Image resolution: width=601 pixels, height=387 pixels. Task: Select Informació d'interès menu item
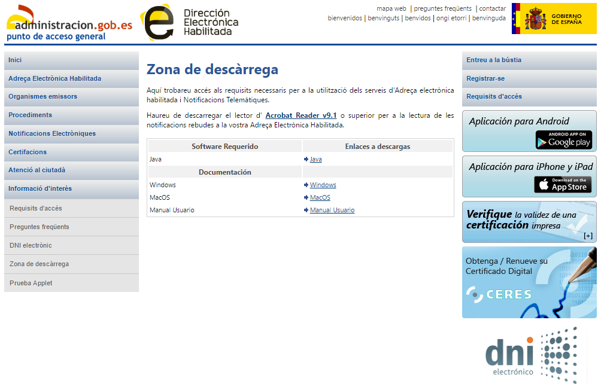(71, 188)
